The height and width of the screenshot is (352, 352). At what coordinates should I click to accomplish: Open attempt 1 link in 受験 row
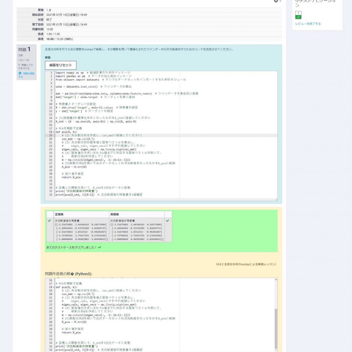tap(47, 10)
